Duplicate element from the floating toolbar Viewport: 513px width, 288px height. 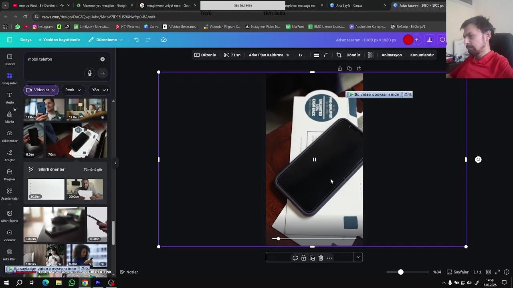tap(312, 258)
